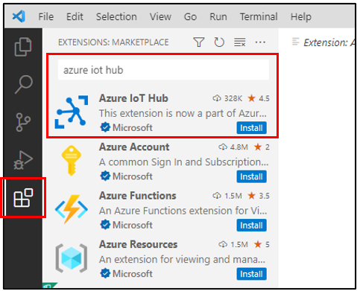Viewport: 357px width, 291px height.
Task: Click the Azure Resources cube icon
Action: click(72, 258)
